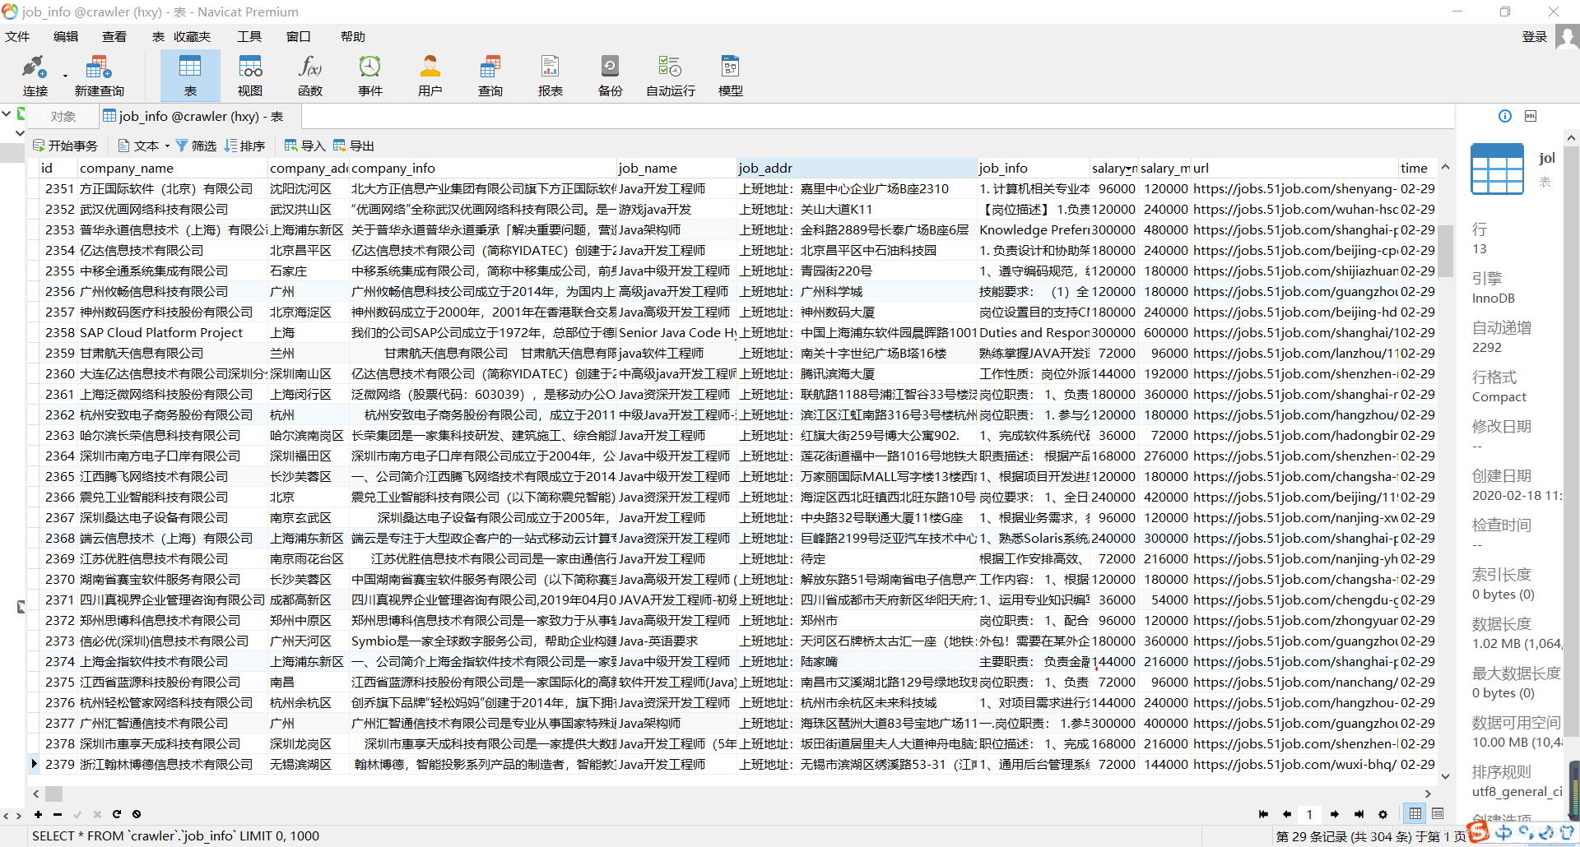Open the page limit settings gear

pyautogui.click(x=1382, y=814)
